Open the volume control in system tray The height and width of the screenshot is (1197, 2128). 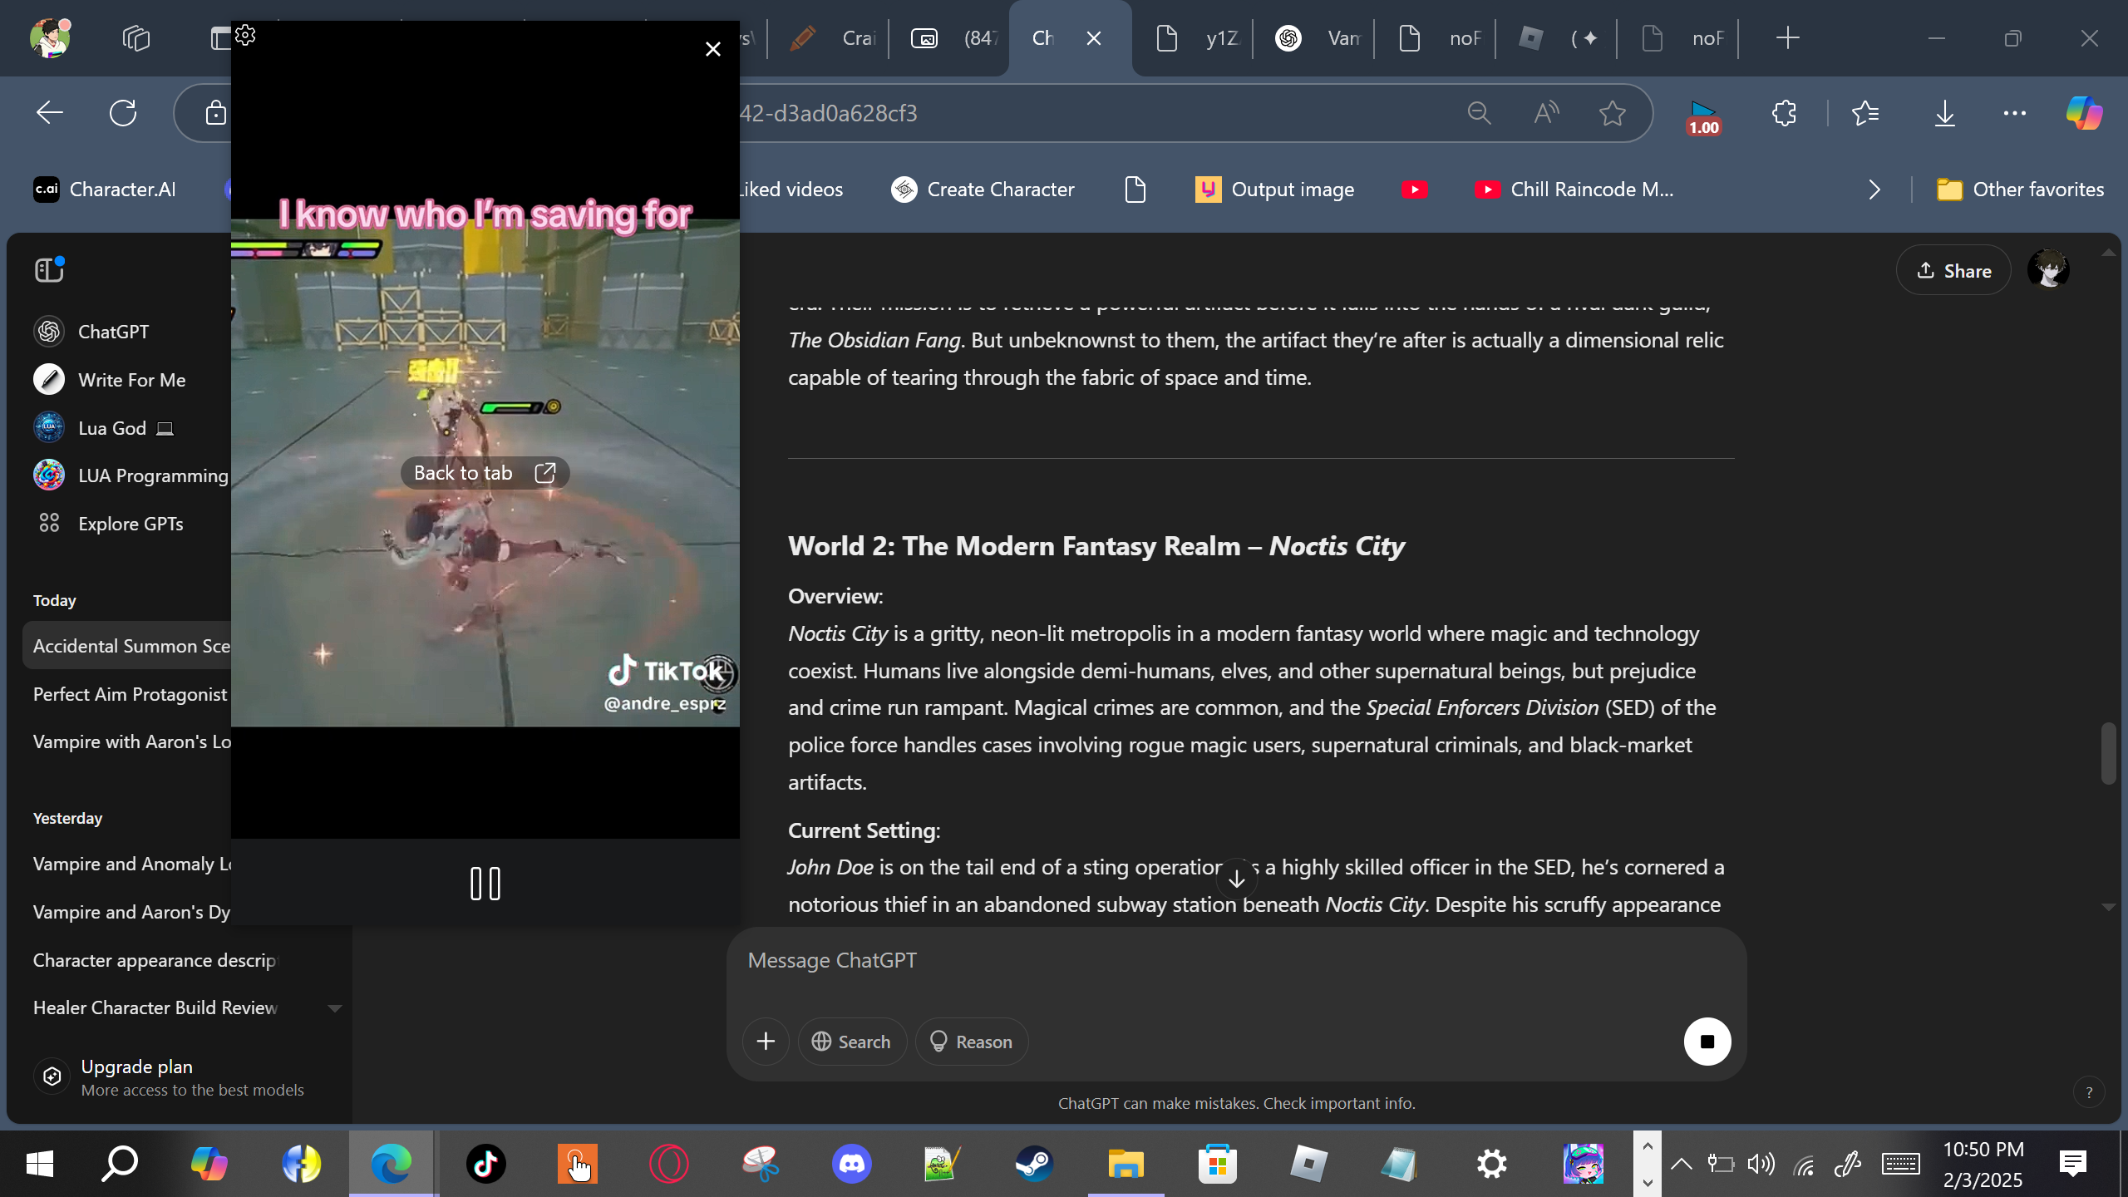(x=1761, y=1164)
